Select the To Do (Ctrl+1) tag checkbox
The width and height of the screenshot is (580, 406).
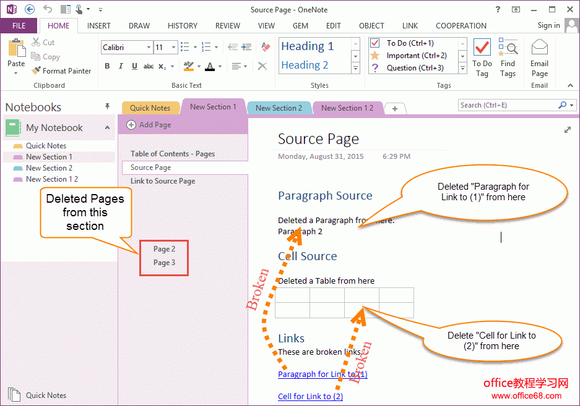pyautogui.click(x=374, y=43)
